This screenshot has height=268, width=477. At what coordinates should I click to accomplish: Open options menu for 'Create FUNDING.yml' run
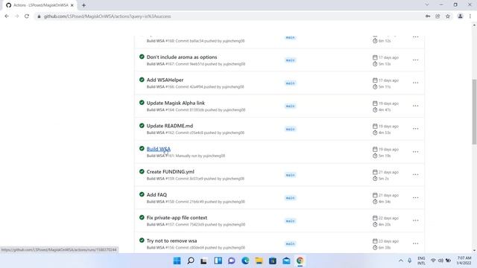(415, 175)
